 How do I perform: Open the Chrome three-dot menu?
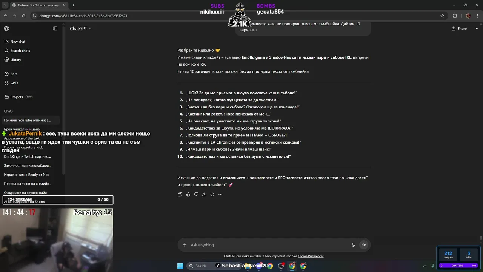(x=477, y=16)
